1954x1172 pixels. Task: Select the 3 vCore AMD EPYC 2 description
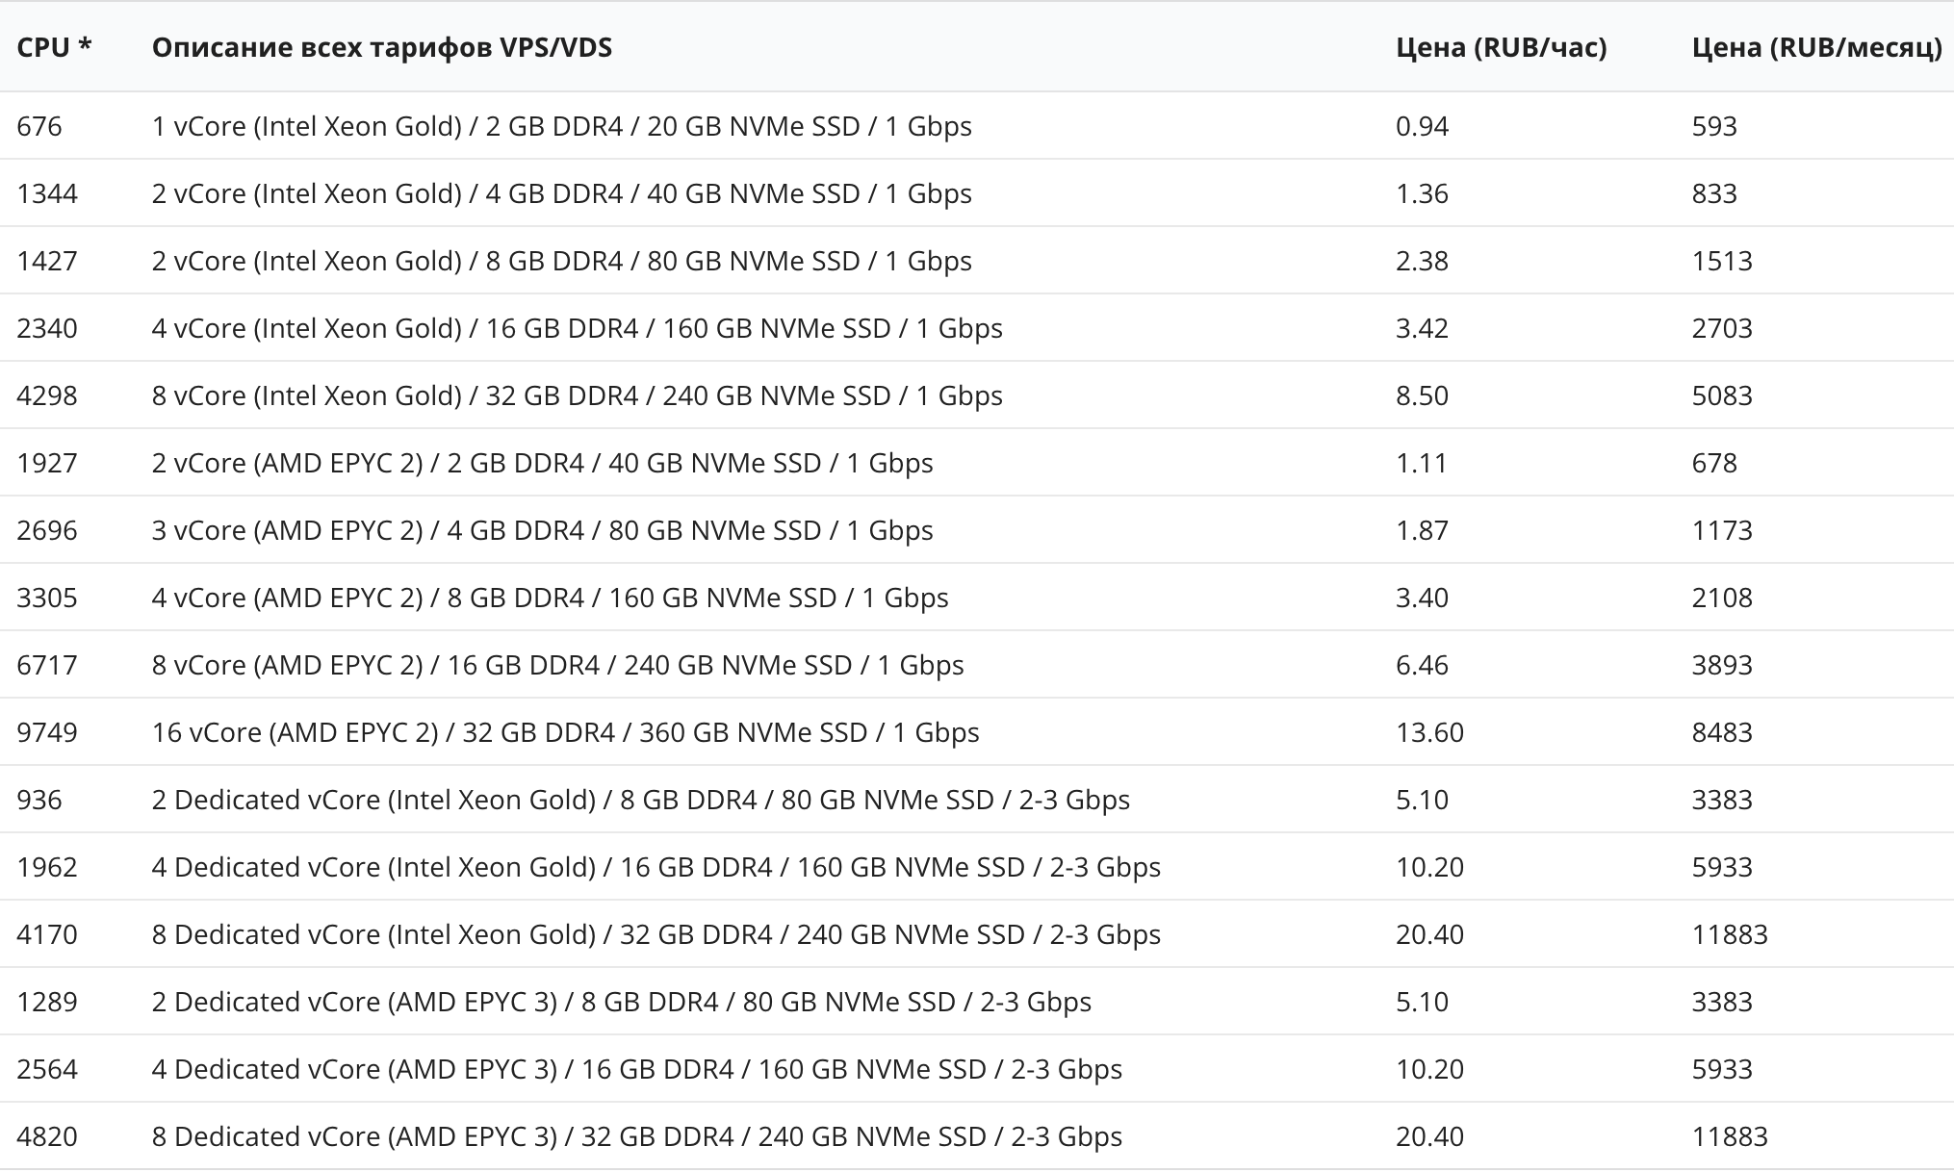543,530
